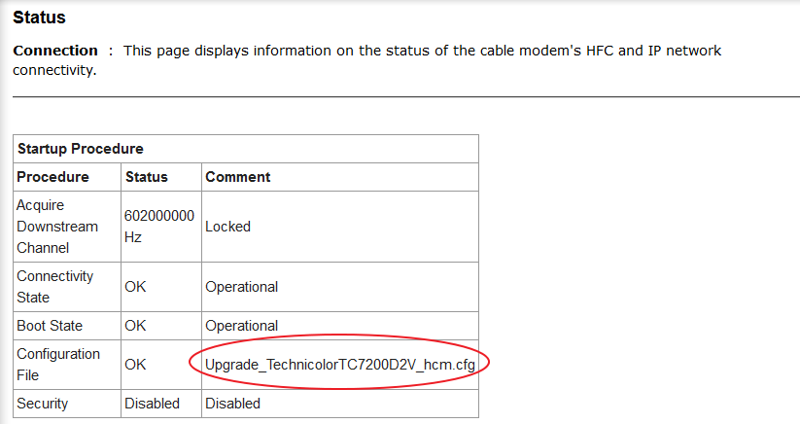The width and height of the screenshot is (800, 424).
Task: Click Operational comment for Boot State
Action: tap(241, 326)
